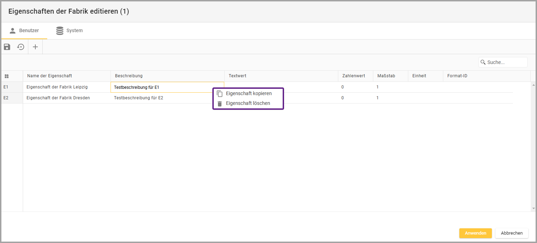Click the magnifier icon in search box

click(483, 62)
